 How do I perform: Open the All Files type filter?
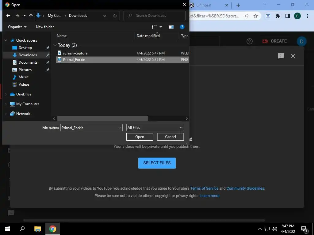[155, 128]
